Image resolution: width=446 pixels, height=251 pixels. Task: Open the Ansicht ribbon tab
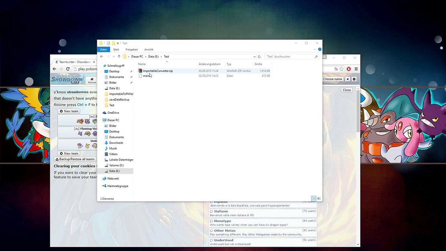(149, 50)
